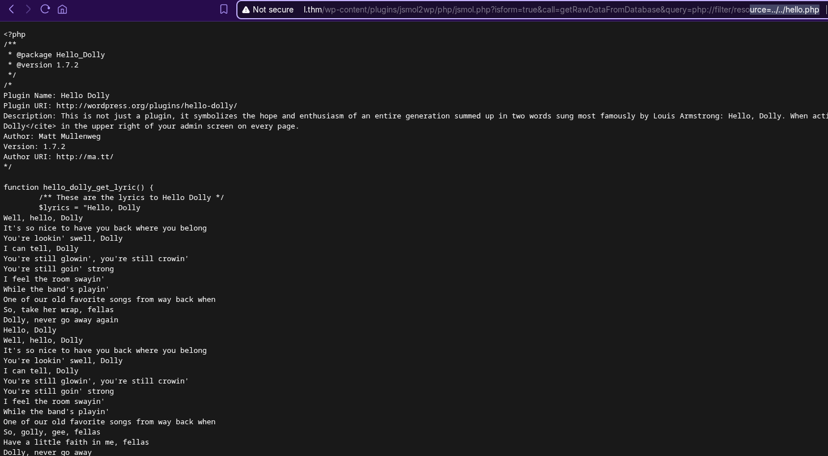Click the hello_dolly_get_lyric function declaration
828x456 pixels.
tap(78, 187)
